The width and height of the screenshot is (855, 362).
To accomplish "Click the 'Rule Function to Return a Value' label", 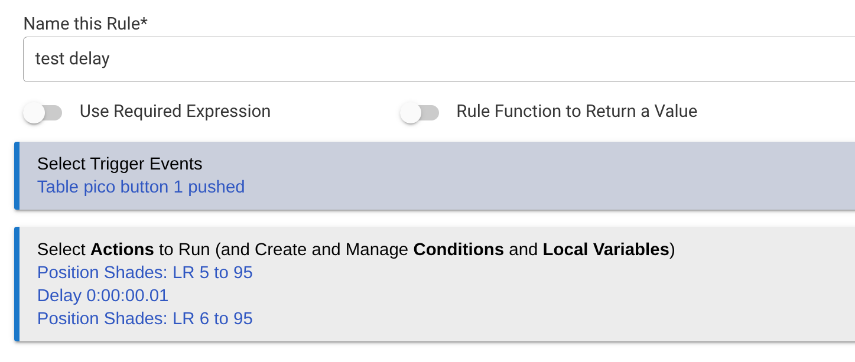I will pyautogui.click(x=577, y=111).
